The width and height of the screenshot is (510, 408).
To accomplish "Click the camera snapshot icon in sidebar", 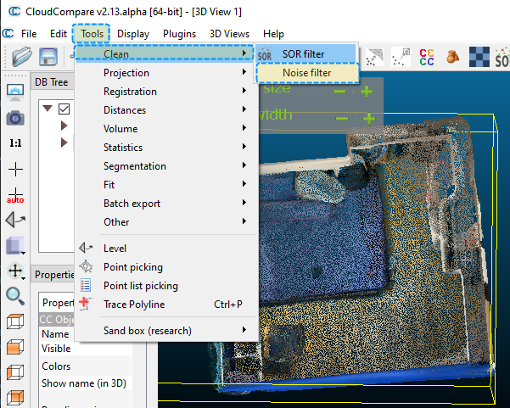I will pos(15,118).
